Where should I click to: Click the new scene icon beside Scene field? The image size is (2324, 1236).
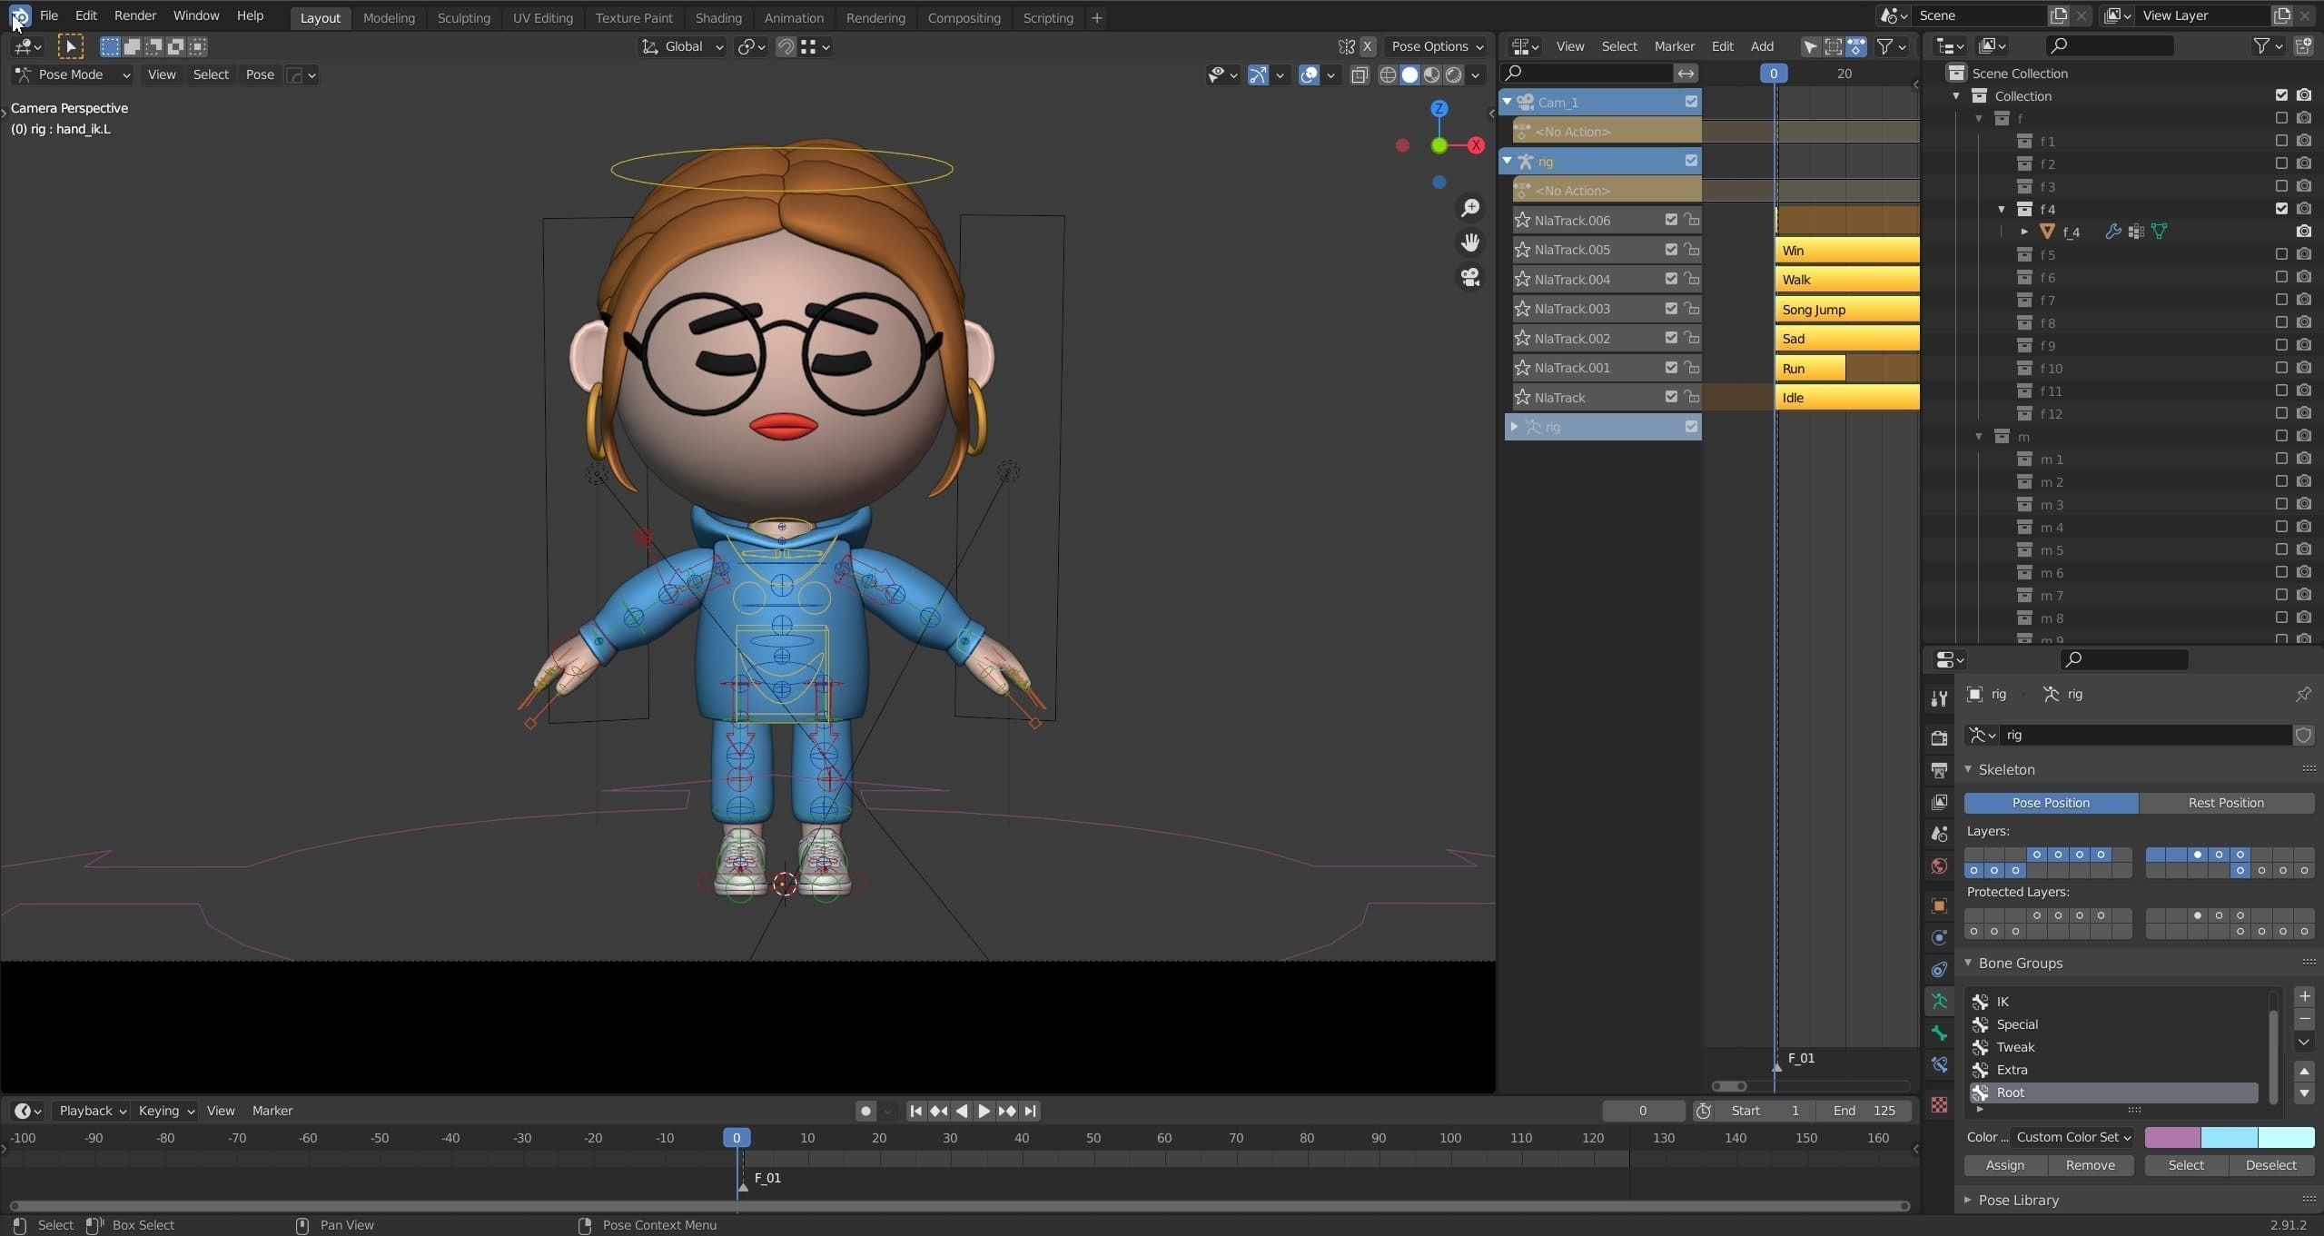[2058, 15]
